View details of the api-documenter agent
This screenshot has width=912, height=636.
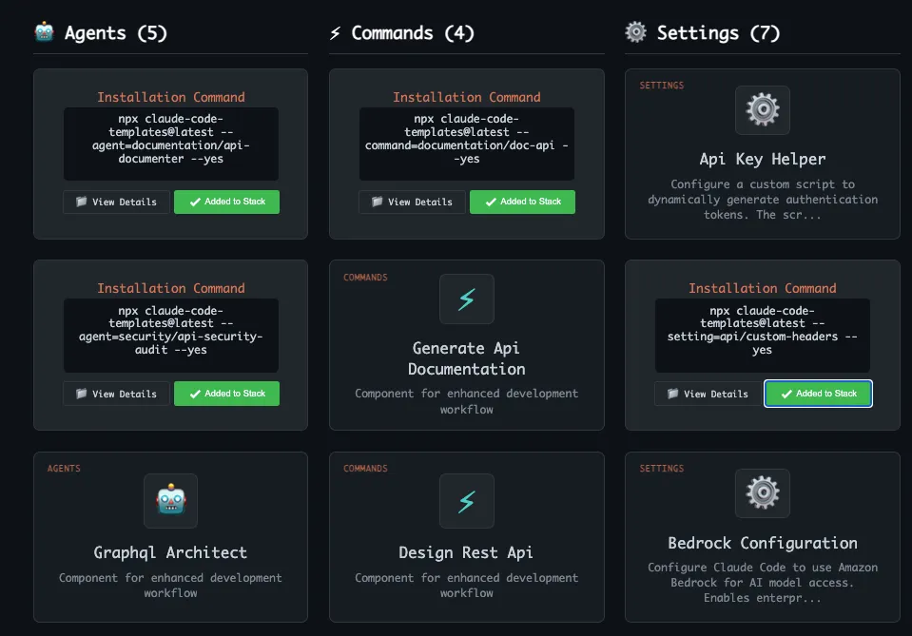116,202
